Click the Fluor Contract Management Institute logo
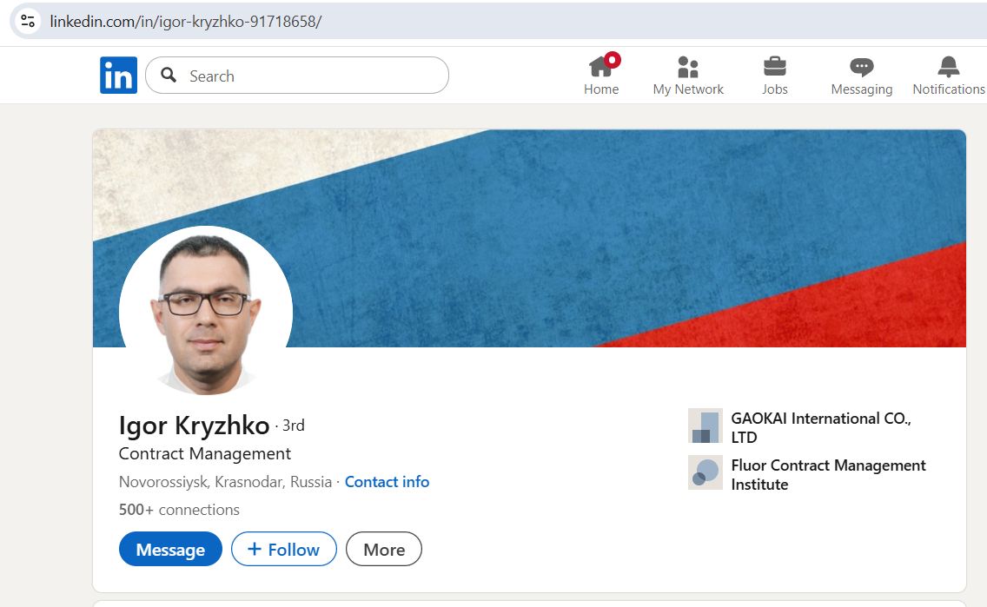Image resolution: width=987 pixels, height=607 pixels. point(705,473)
